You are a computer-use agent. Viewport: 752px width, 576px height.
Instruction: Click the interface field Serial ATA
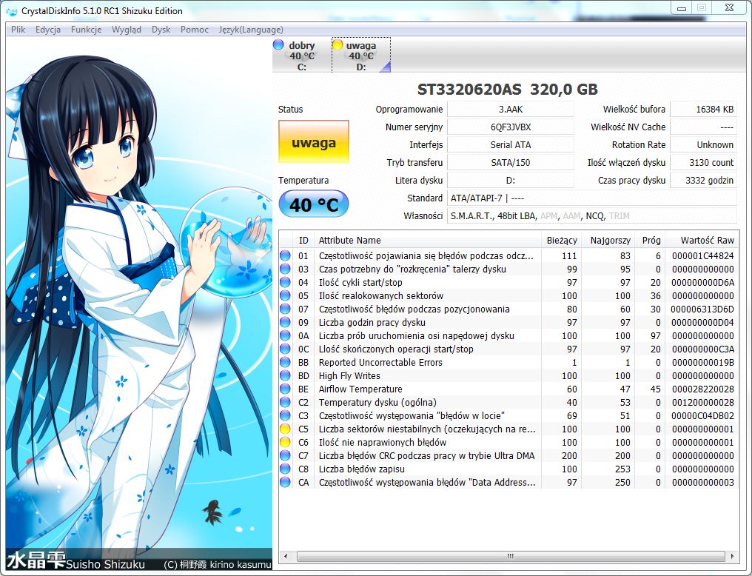pos(510,145)
